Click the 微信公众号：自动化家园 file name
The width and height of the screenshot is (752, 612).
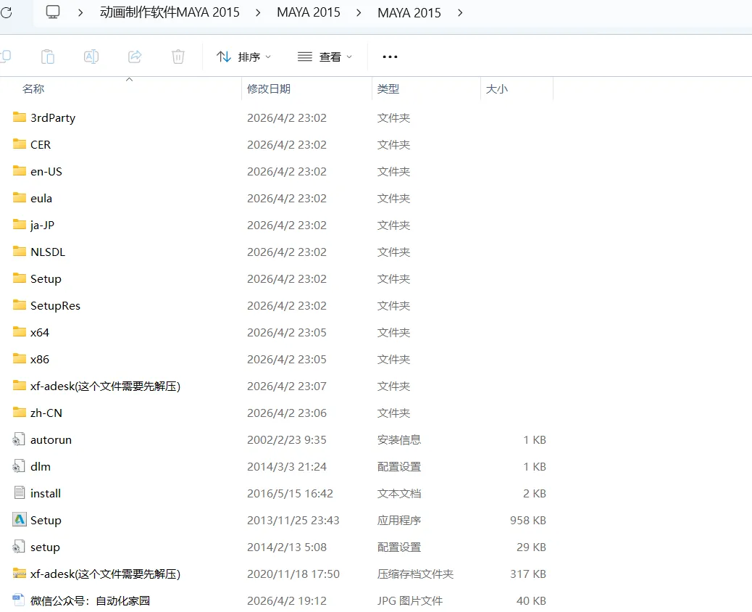[x=90, y=600]
